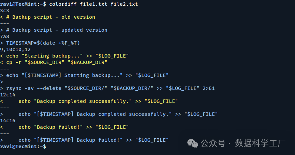Click the added "rsync -av --delete" line

point(110,88)
